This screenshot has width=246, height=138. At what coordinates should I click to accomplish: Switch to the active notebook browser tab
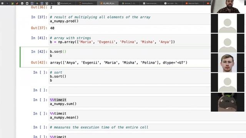pos(108,3)
